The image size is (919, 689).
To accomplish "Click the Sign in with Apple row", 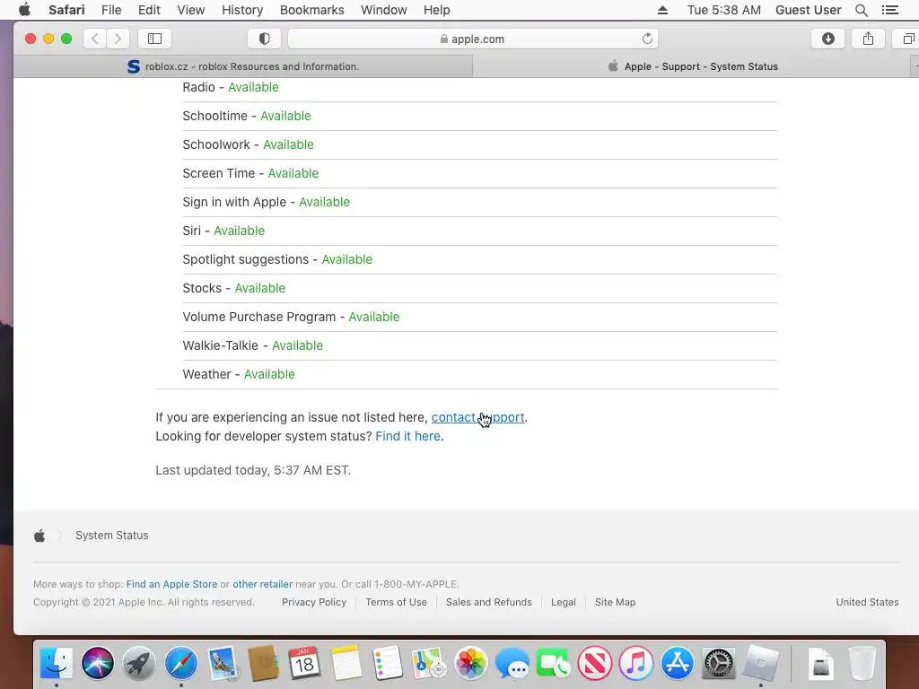I will 479,202.
